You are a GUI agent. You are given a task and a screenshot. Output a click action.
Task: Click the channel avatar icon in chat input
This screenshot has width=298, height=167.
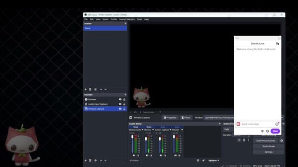pyautogui.click(x=238, y=124)
